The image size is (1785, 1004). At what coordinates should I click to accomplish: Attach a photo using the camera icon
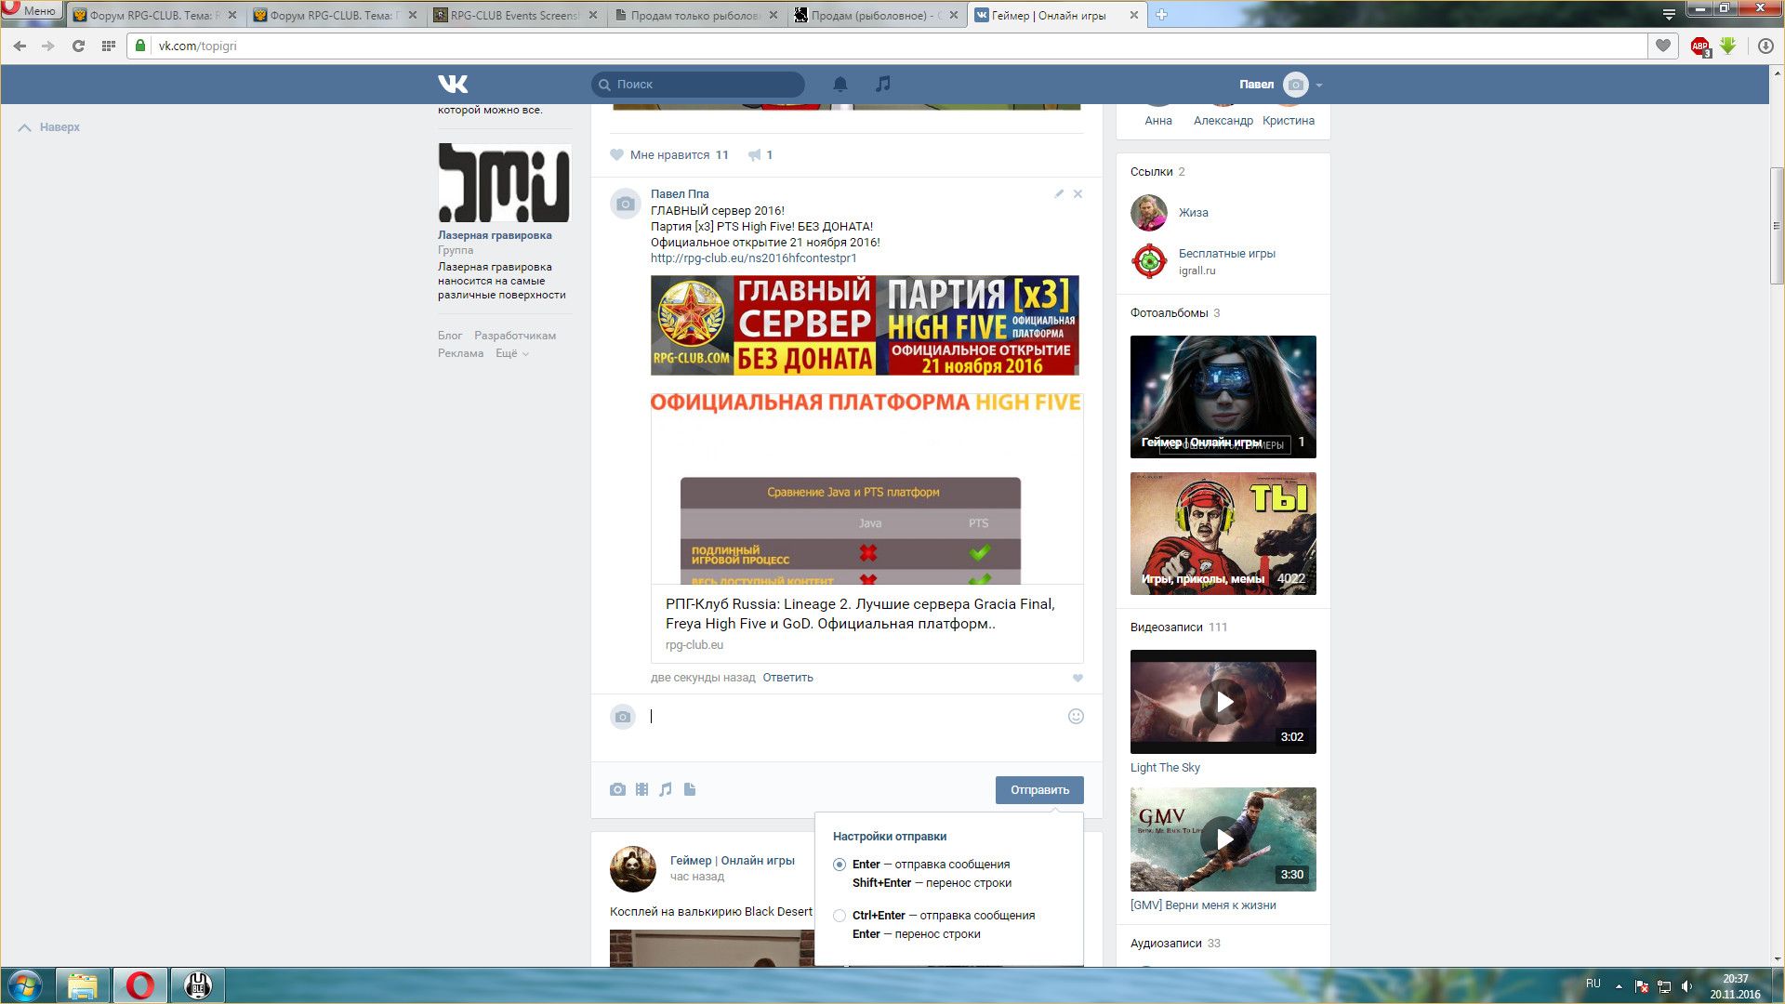click(617, 789)
